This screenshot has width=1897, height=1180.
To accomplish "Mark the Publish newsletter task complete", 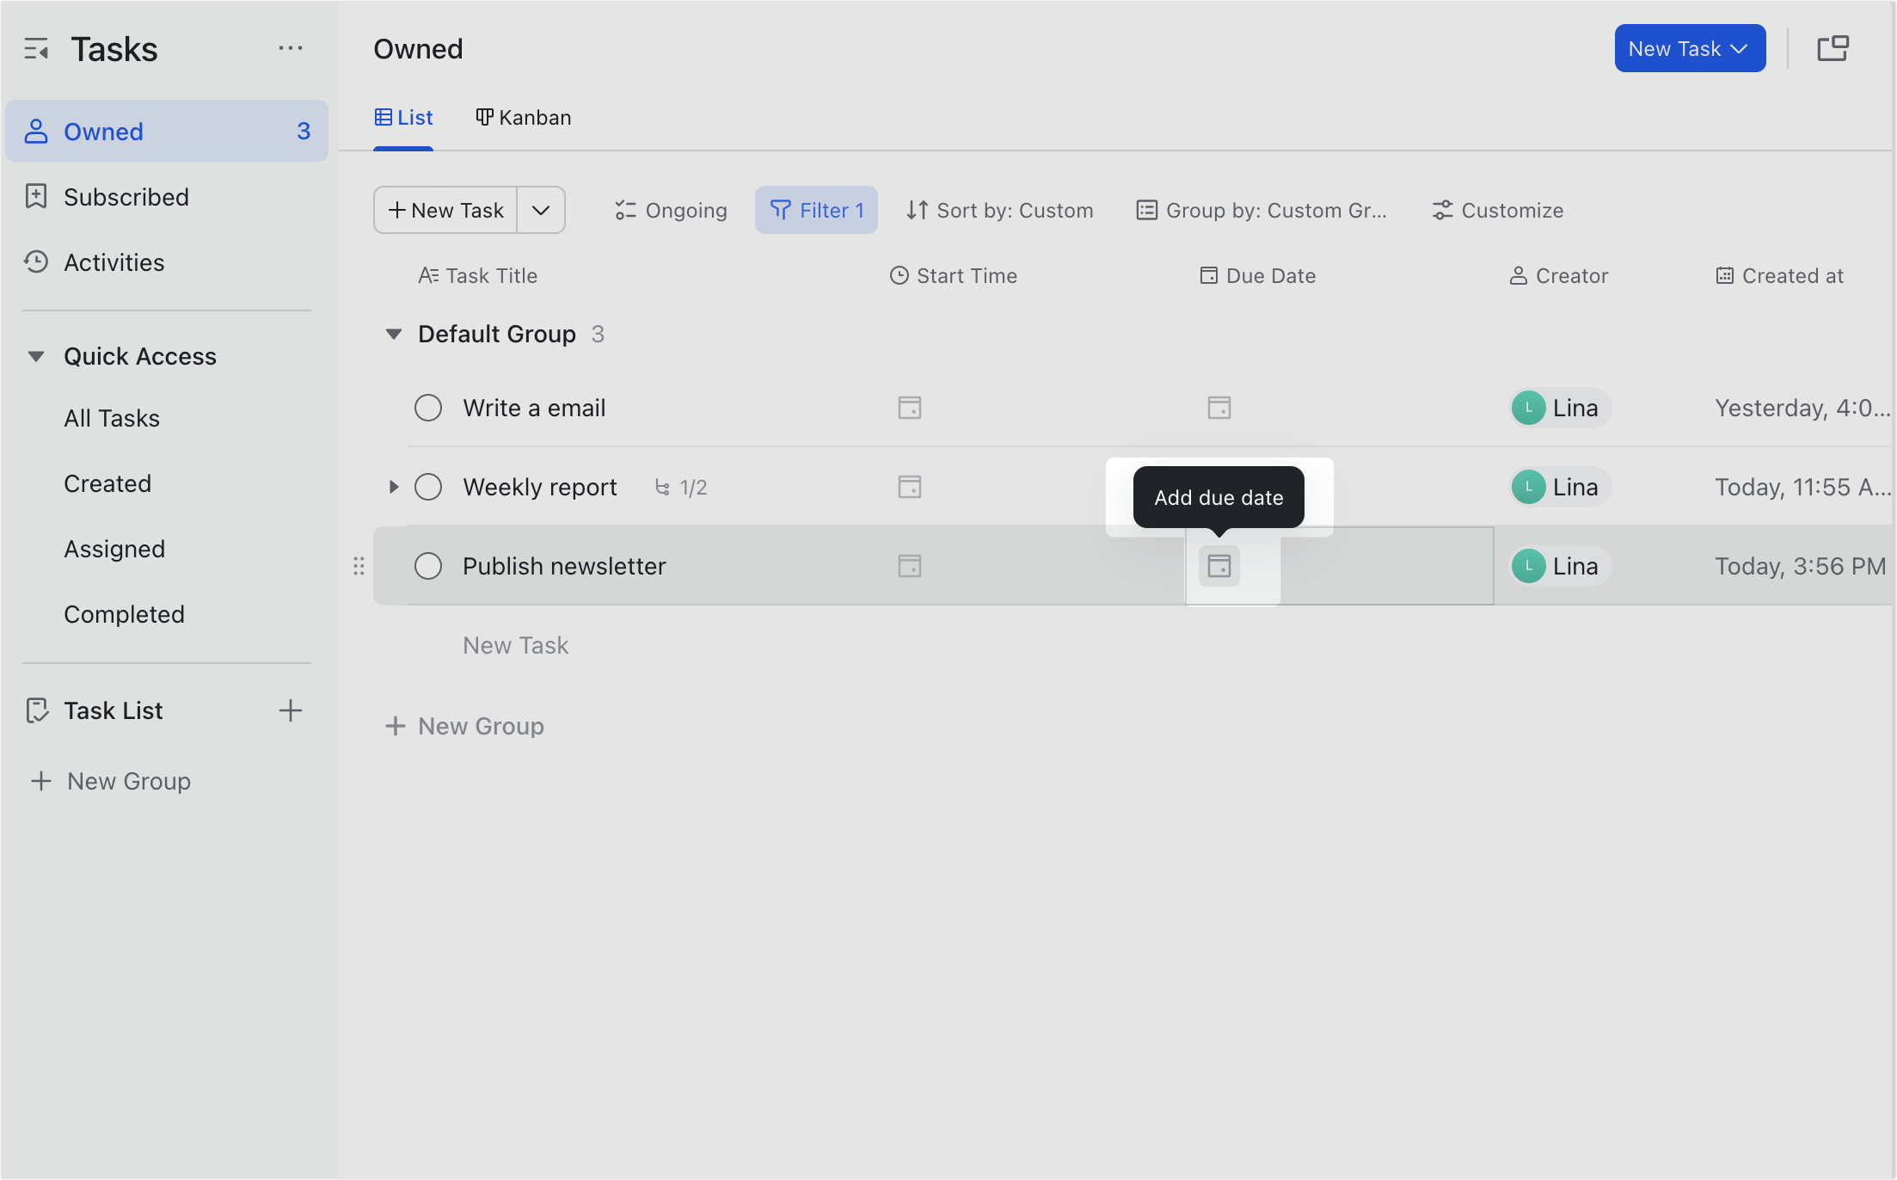I will coord(427,566).
